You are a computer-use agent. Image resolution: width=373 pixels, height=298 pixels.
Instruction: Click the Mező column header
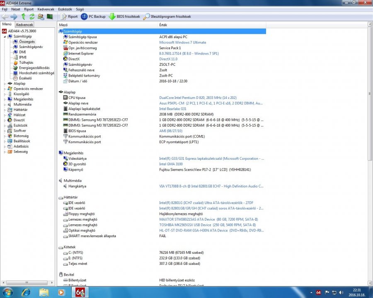pos(108,25)
